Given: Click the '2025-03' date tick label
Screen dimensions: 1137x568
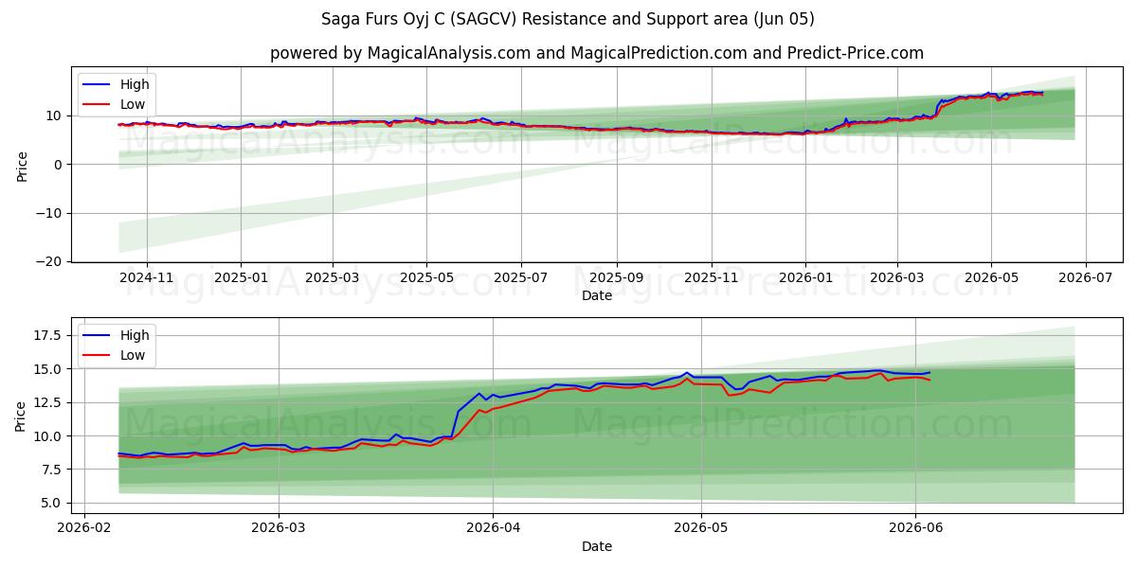Looking at the screenshot, I should 333,278.
